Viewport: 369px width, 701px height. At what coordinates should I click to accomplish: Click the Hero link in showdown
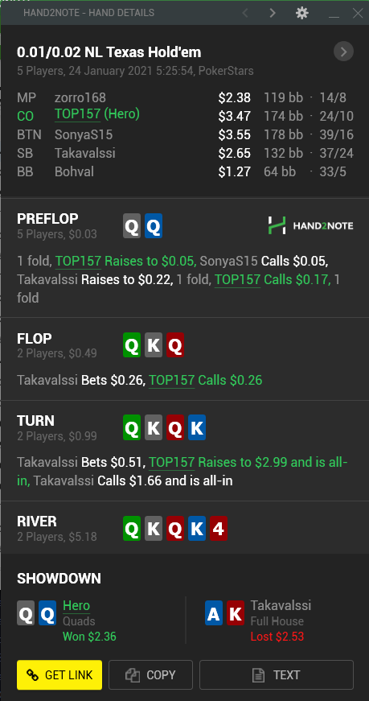coord(76,606)
